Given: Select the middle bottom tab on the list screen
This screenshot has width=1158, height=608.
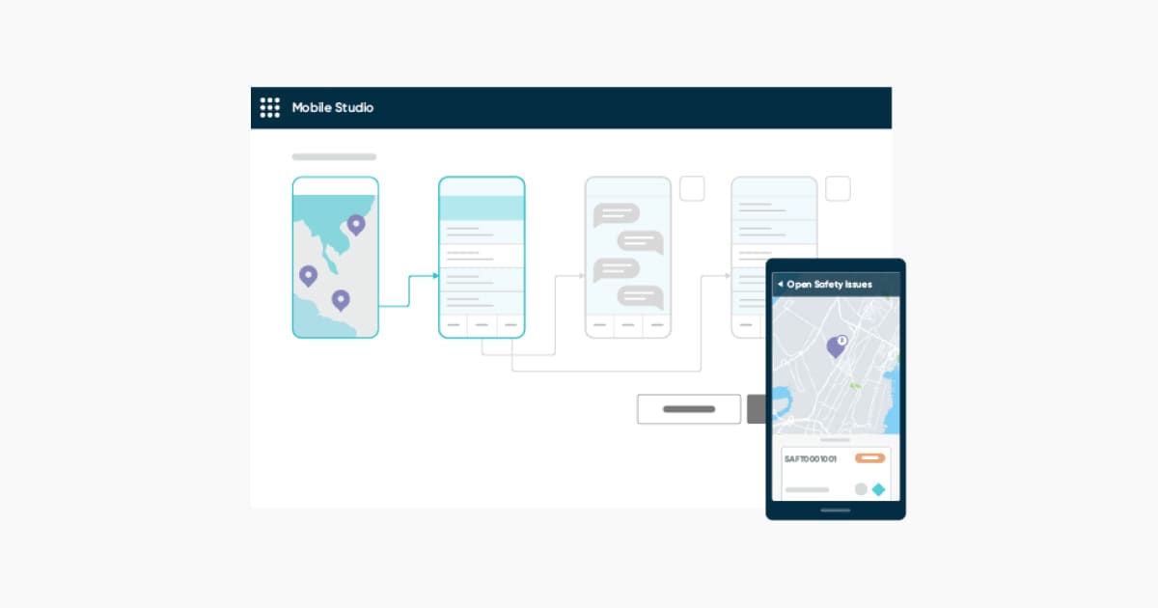Looking at the screenshot, I should (481, 325).
